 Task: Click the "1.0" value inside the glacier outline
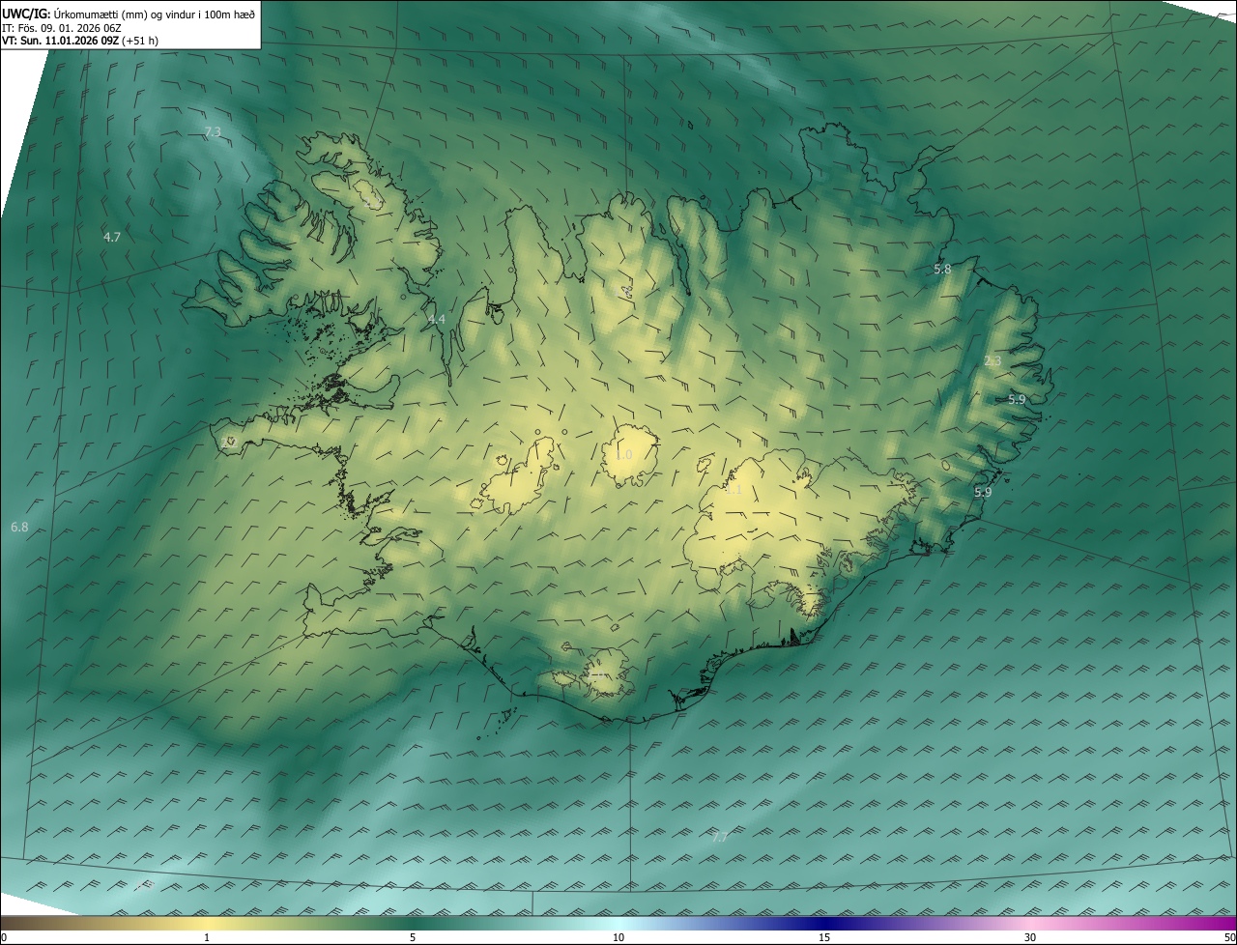coord(623,455)
